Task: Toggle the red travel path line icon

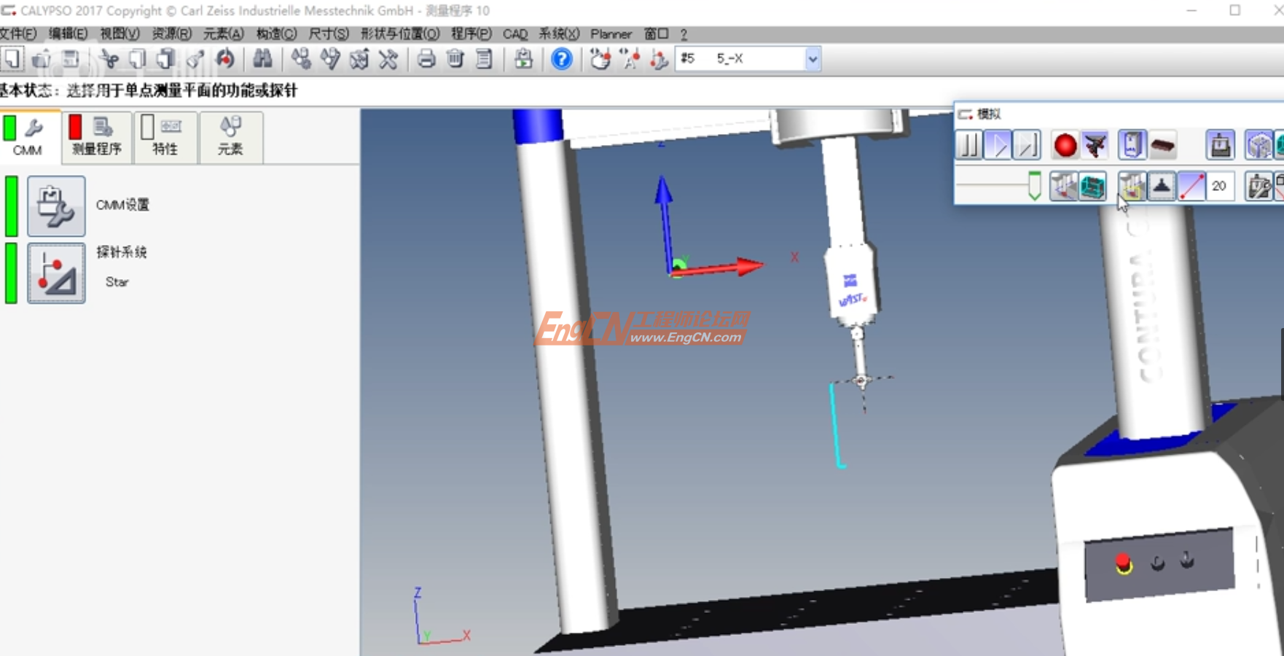Action: click(1191, 187)
